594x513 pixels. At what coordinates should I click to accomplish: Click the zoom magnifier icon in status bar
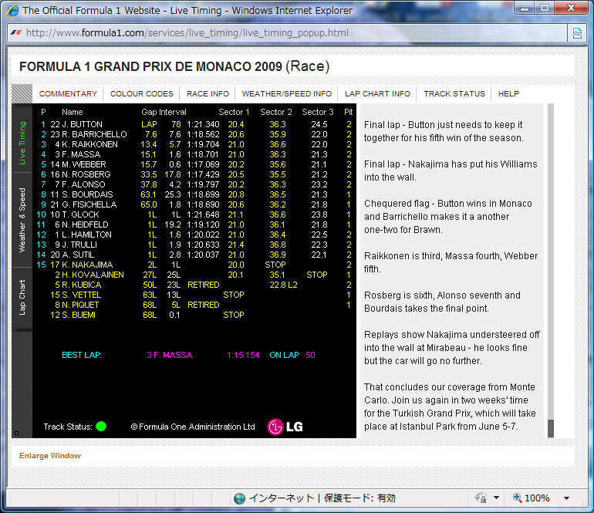coord(517,498)
